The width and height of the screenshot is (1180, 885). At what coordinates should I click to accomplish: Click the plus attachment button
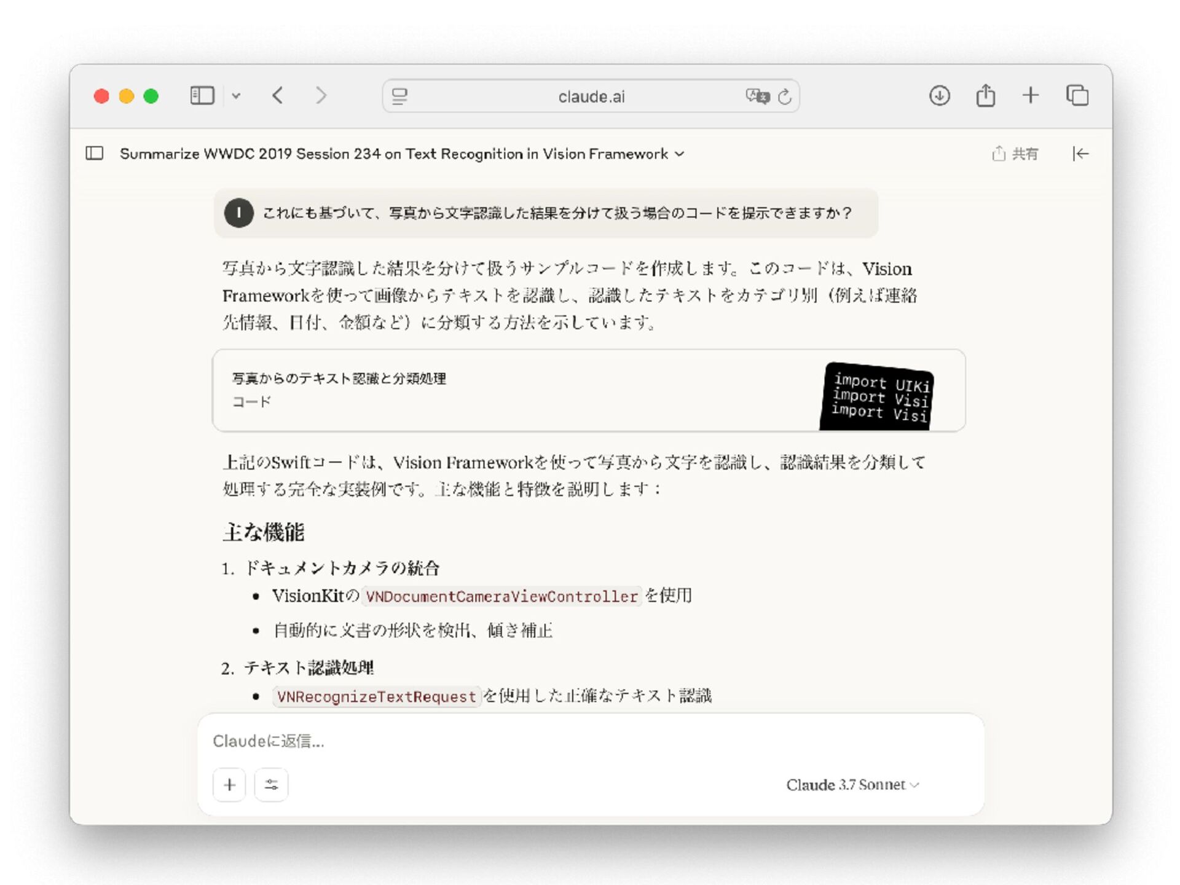(229, 785)
